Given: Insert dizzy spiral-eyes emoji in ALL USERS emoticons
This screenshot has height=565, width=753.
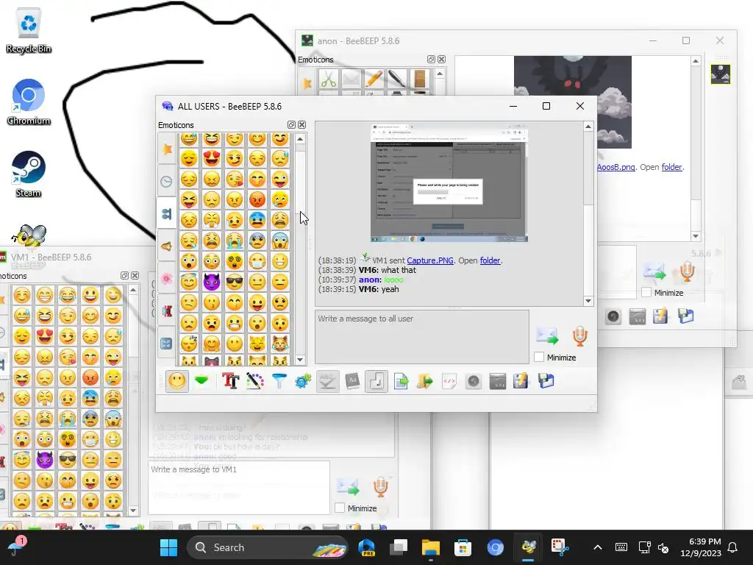Looking at the screenshot, I should click(235, 261).
